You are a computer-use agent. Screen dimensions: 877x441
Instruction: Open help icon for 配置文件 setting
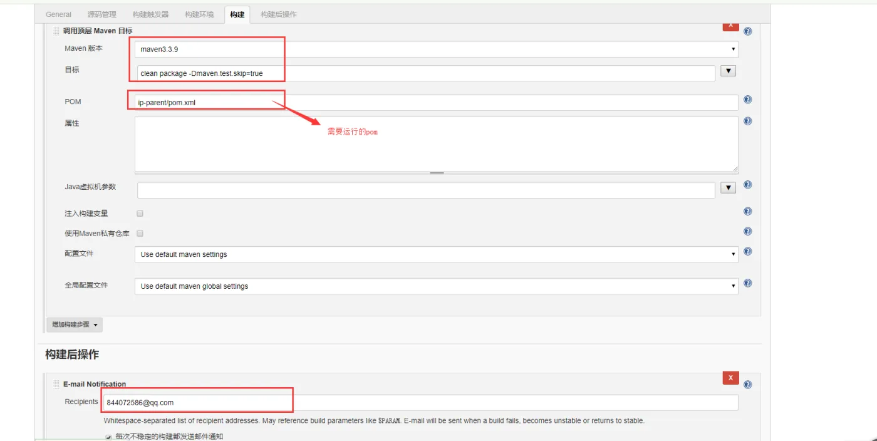click(747, 251)
